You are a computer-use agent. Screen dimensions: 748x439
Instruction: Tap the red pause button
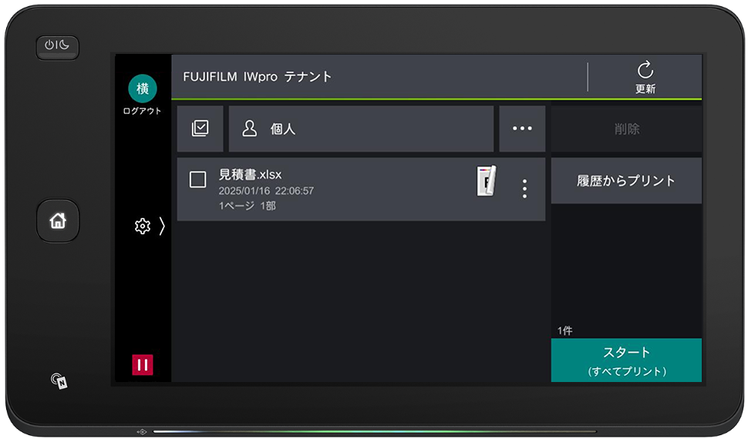[x=142, y=364]
